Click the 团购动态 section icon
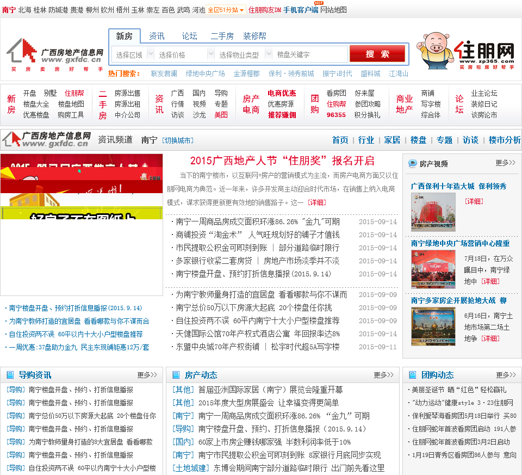Image resolution: width=522 pixels, height=475 pixels. (413, 375)
